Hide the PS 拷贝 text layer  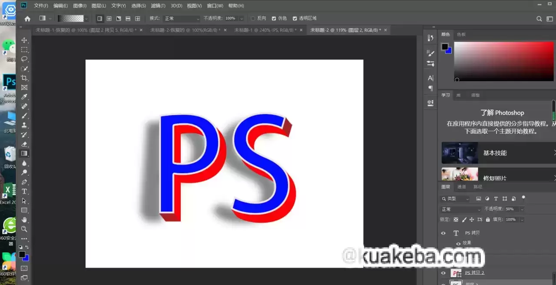(443, 233)
